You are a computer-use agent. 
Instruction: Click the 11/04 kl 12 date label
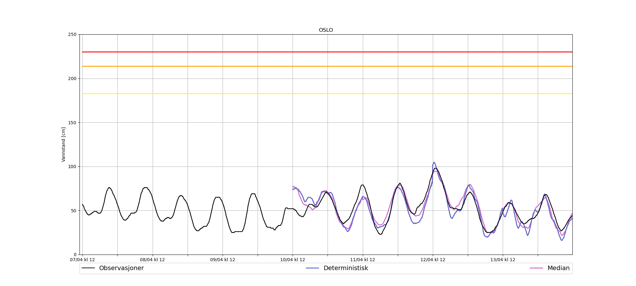coord(363,260)
